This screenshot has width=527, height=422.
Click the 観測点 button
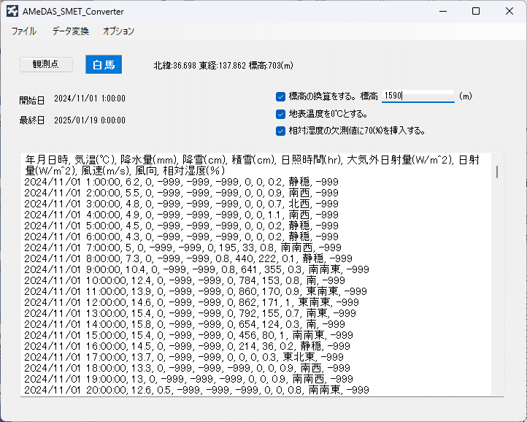[x=46, y=64]
